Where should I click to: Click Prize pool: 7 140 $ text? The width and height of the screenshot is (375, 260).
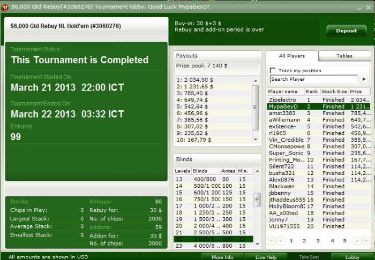(x=201, y=66)
